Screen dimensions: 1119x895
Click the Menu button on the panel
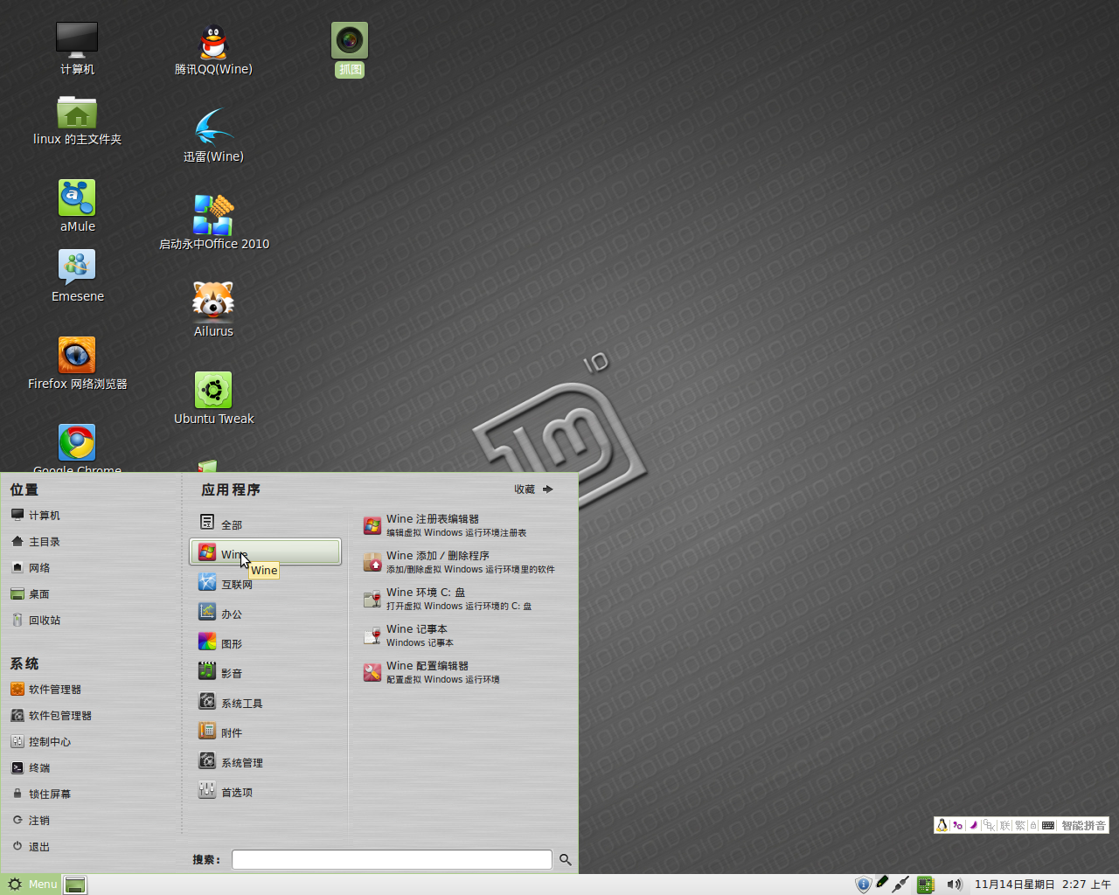pyautogui.click(x=31, y=885)
